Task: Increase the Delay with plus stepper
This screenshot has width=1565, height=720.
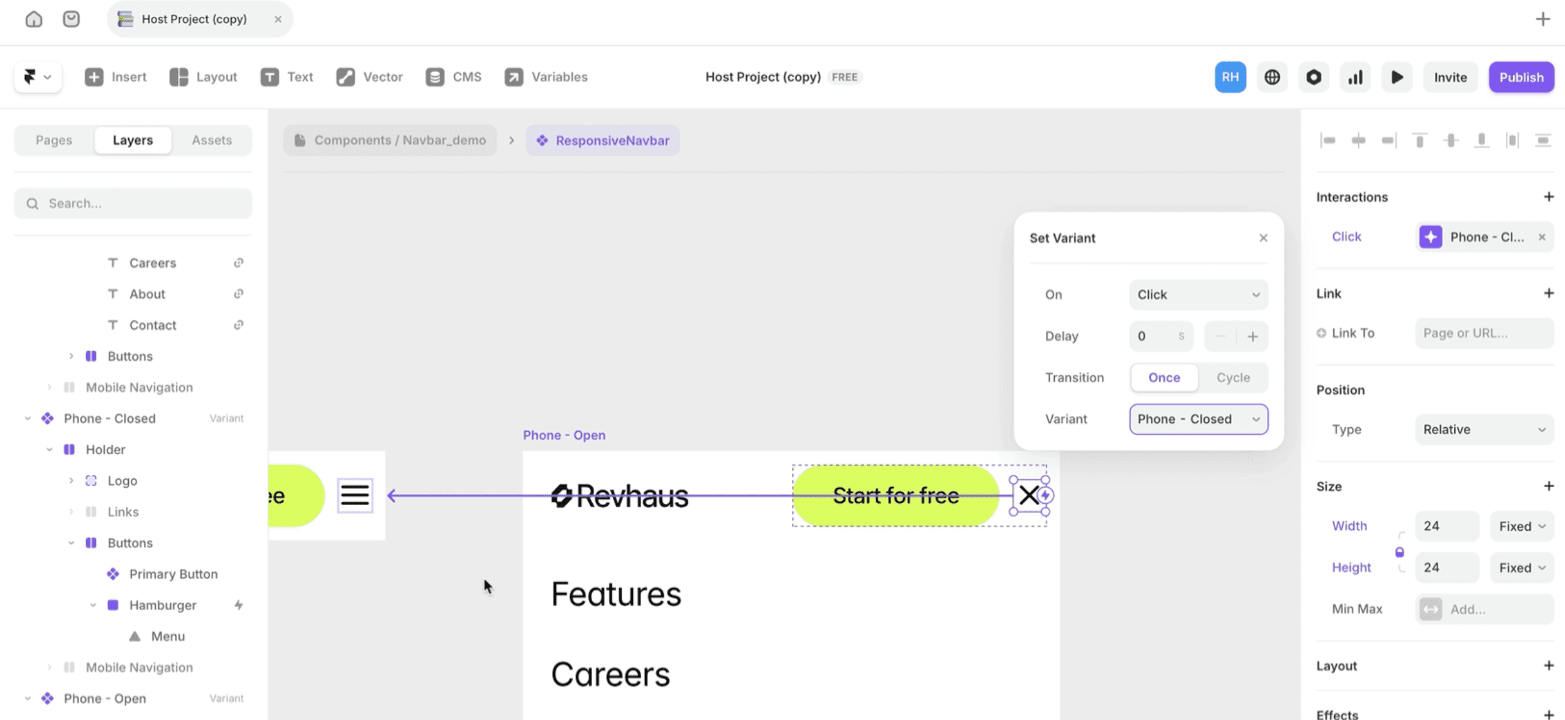Action: click(x=1253, y=336)
